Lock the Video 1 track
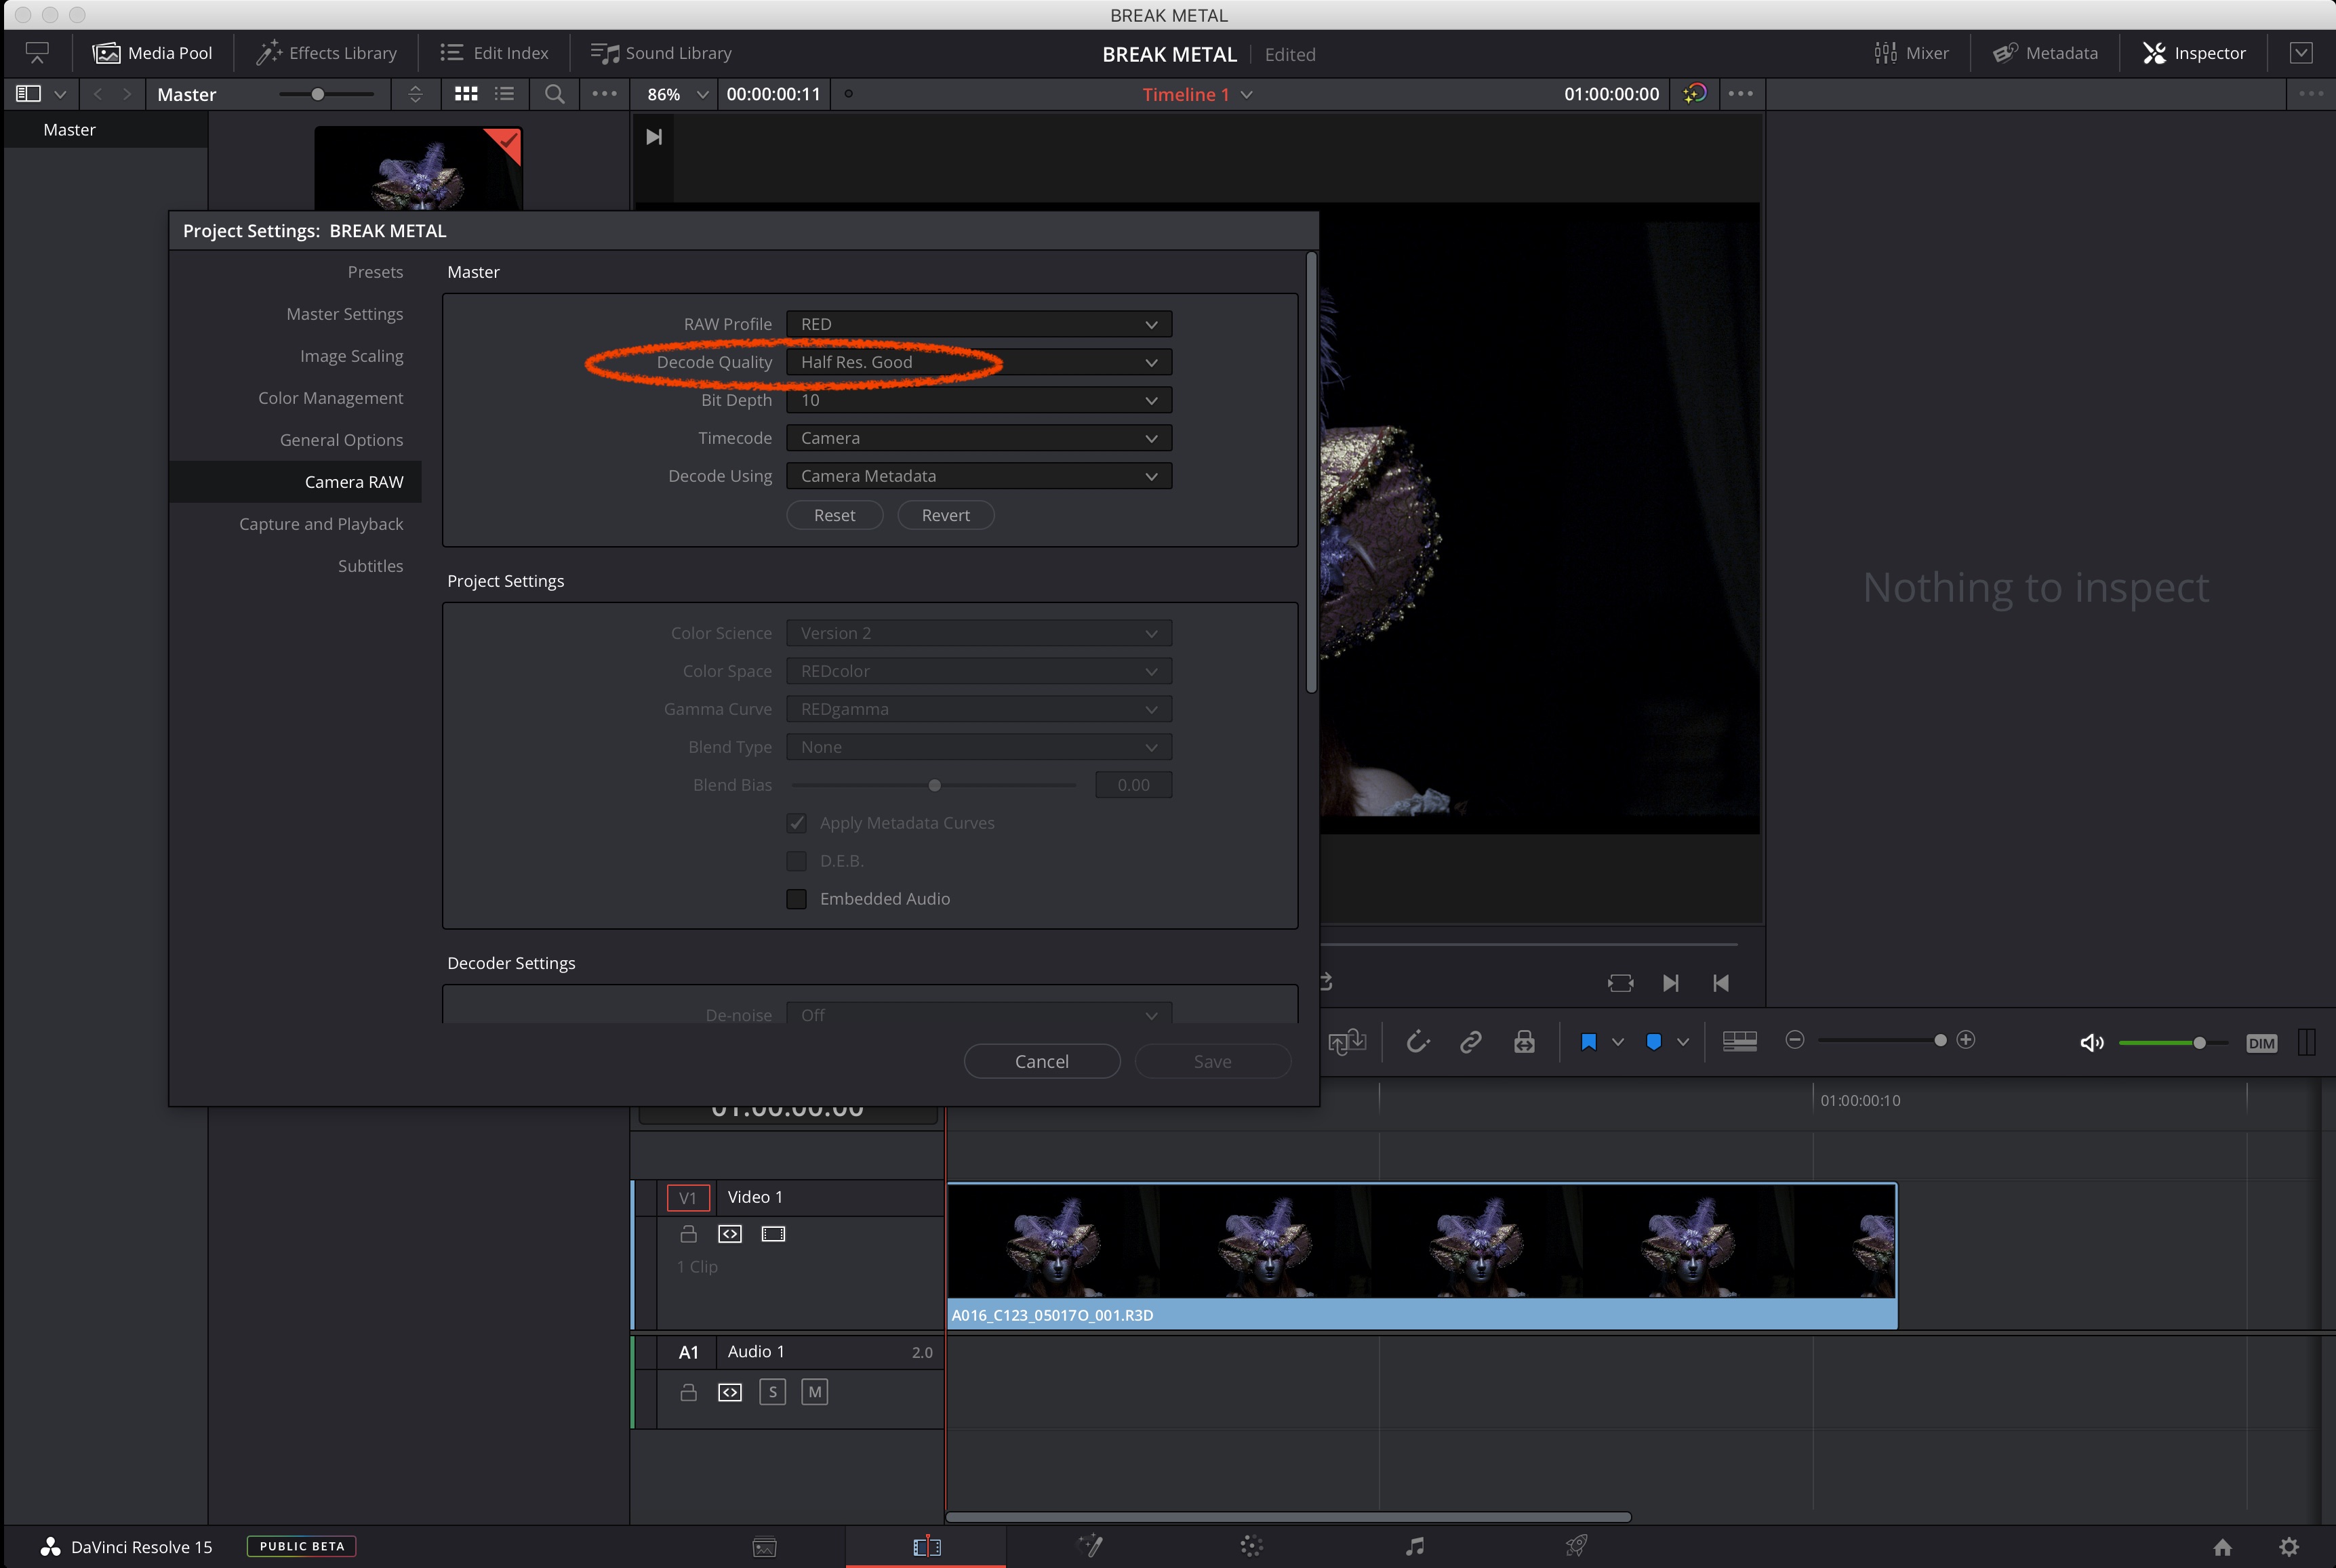2336x1568 pixels. pos(688,1234)
